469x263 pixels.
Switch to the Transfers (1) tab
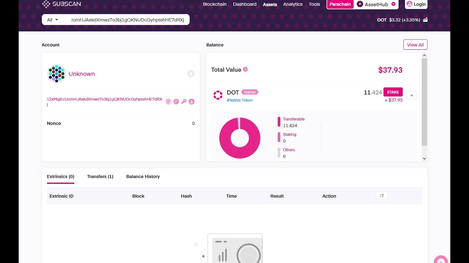click(x=100, y=176)
